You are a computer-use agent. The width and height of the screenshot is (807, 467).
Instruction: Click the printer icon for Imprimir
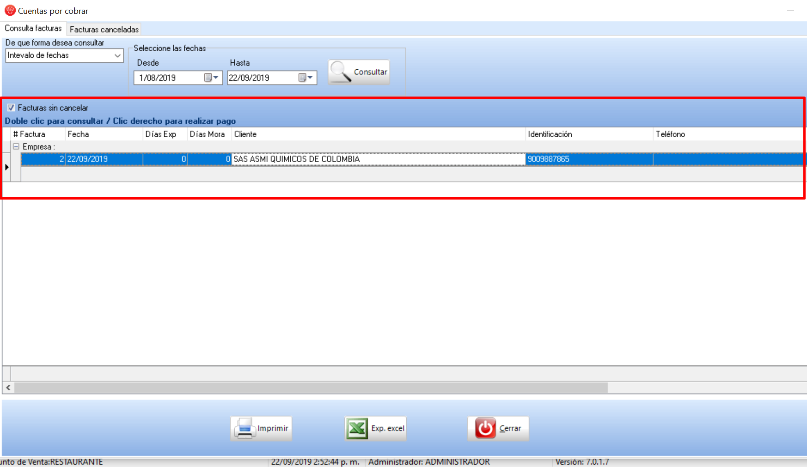245,428
